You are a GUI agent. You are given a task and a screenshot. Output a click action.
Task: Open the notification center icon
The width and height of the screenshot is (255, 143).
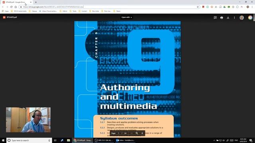point(251,140)
